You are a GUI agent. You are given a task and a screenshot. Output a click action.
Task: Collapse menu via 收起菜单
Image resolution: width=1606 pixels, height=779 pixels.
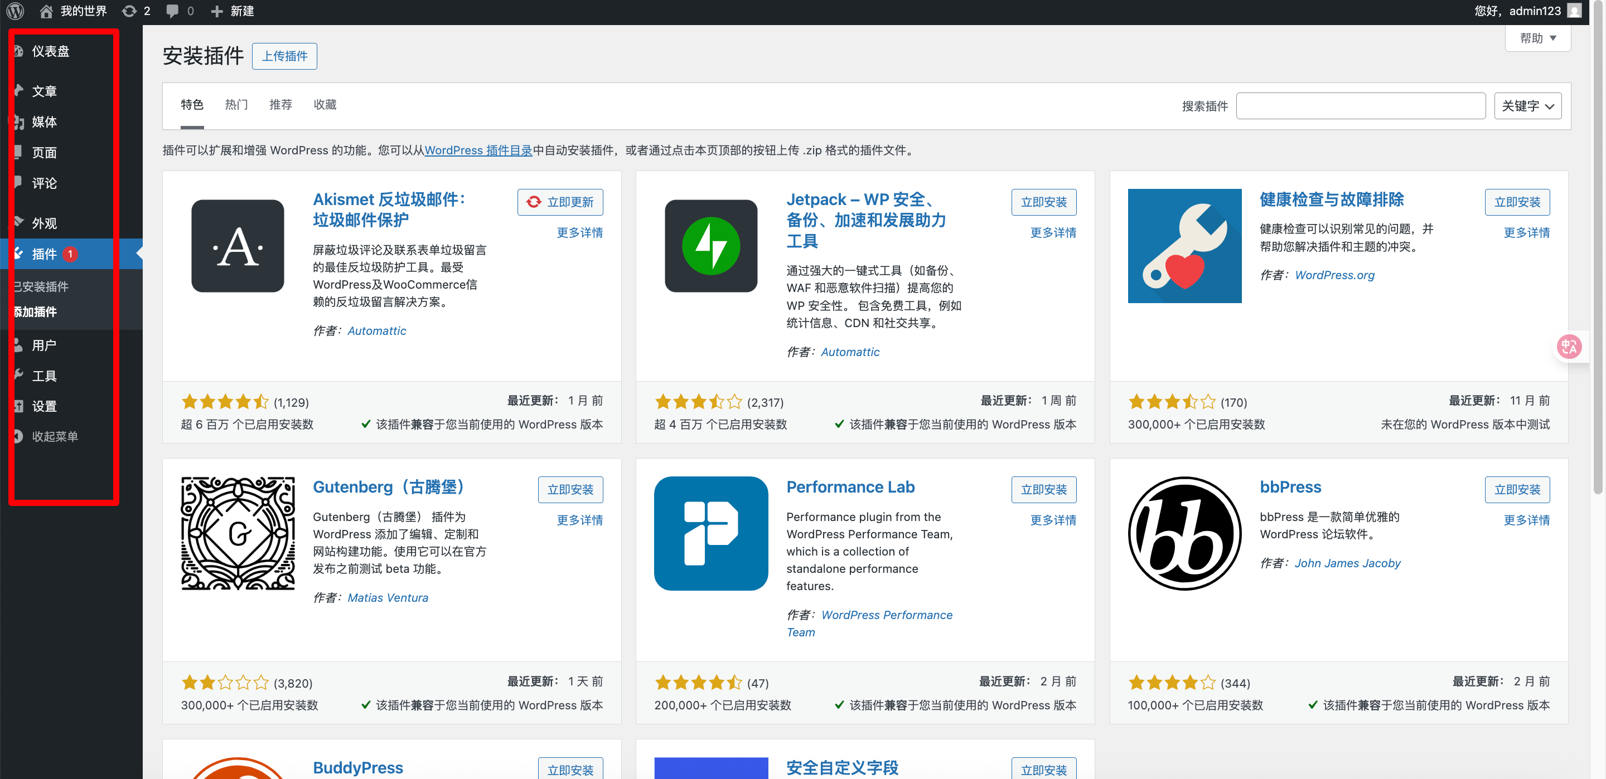55,436
